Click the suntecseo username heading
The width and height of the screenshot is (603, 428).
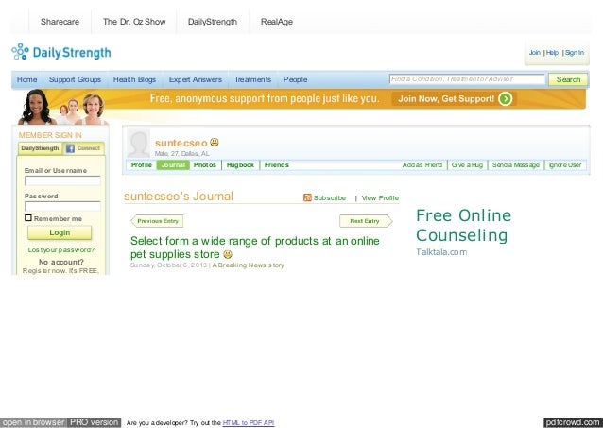[181, 143]
